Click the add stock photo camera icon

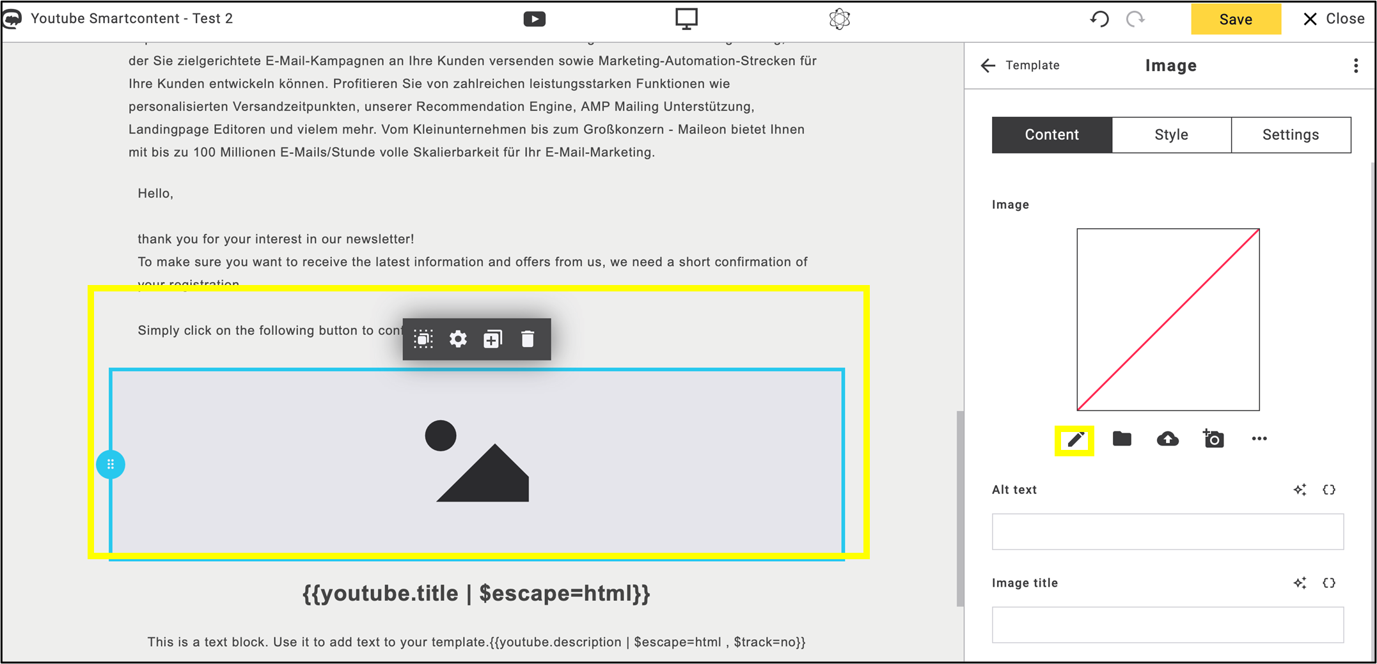1213,438
